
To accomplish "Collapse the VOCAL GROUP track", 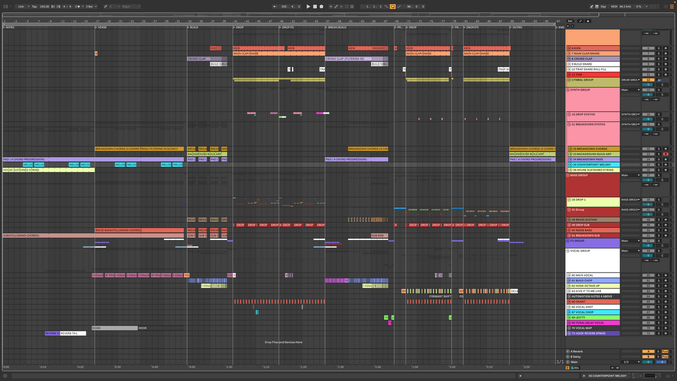I will click(569, 251).
